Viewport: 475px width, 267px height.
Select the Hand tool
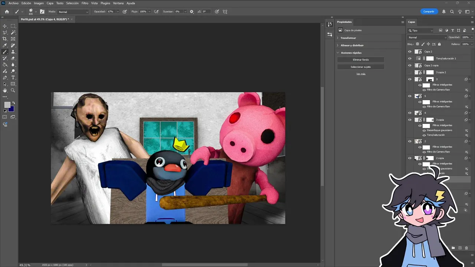[5, 90]
